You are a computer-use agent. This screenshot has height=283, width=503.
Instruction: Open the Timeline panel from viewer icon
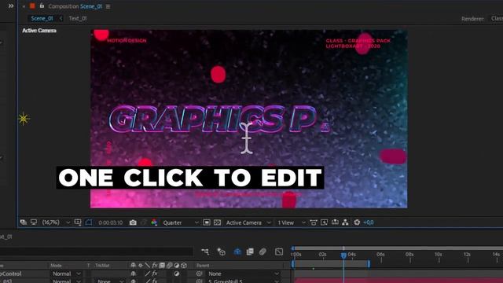[x=335, y=222]
